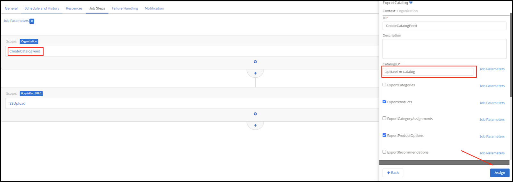
Task: Click the help icon beside ExportCatalog
Action: point(411,2)
